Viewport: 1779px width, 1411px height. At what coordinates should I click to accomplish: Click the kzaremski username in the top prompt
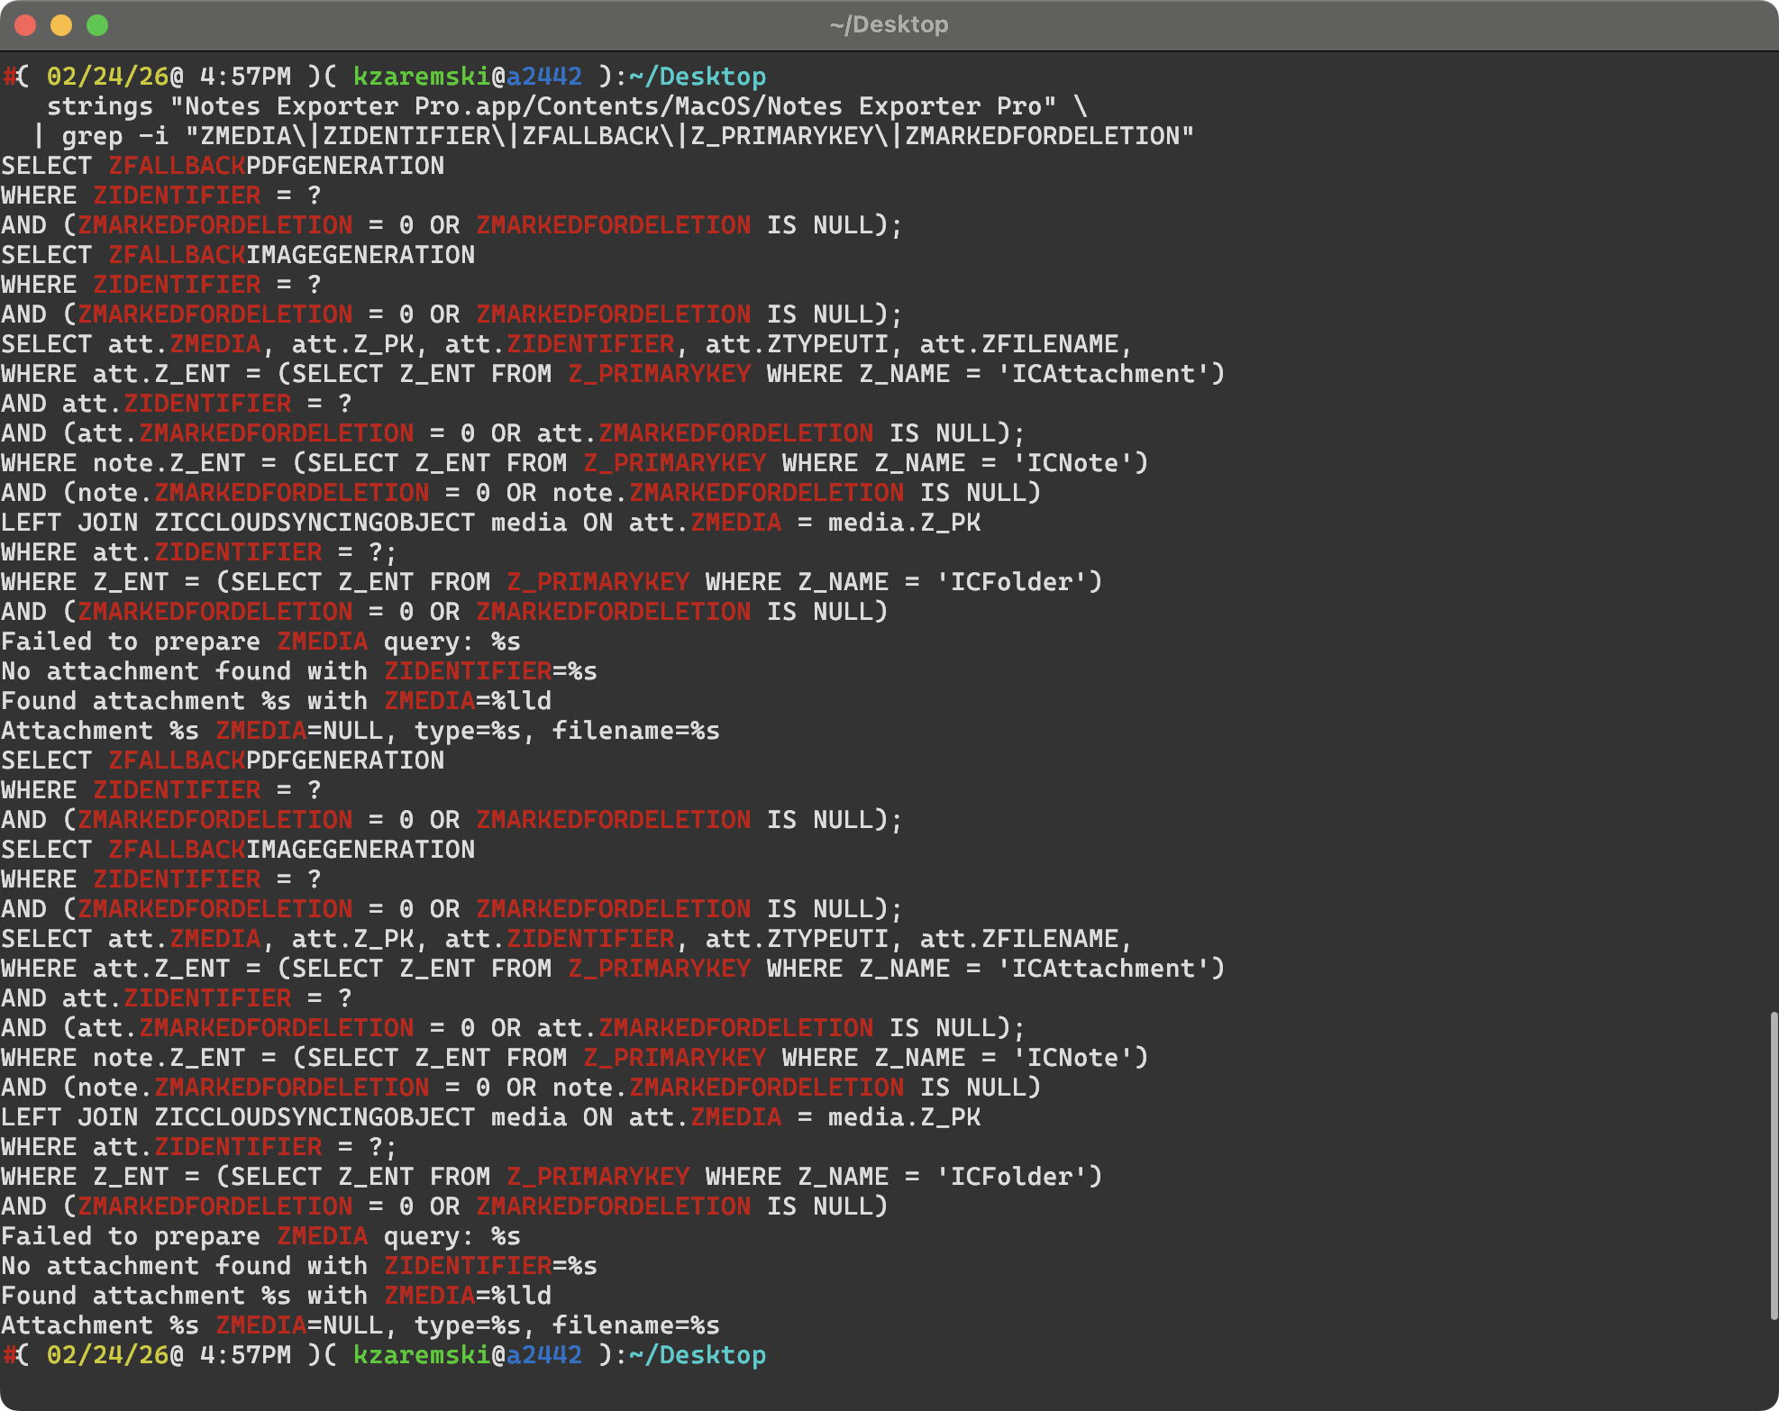420,76
